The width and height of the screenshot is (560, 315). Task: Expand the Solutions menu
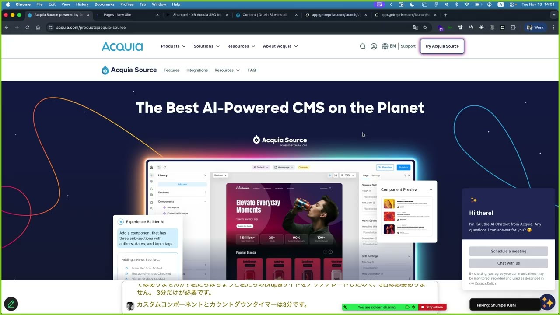tap(206, 46)
